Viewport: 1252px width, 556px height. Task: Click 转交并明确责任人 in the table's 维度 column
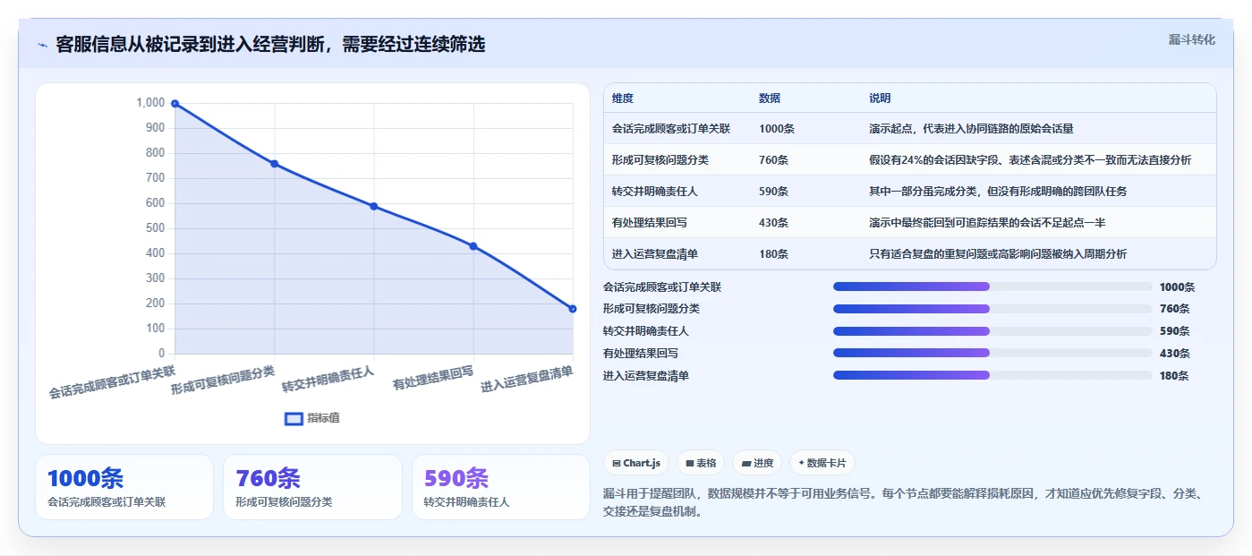(x=655, y=192)
